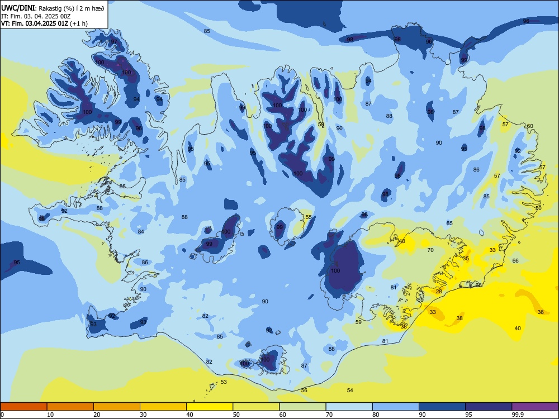
Task: Click the '54' humidity value over the sea
Action: click(x=350, y=391)
